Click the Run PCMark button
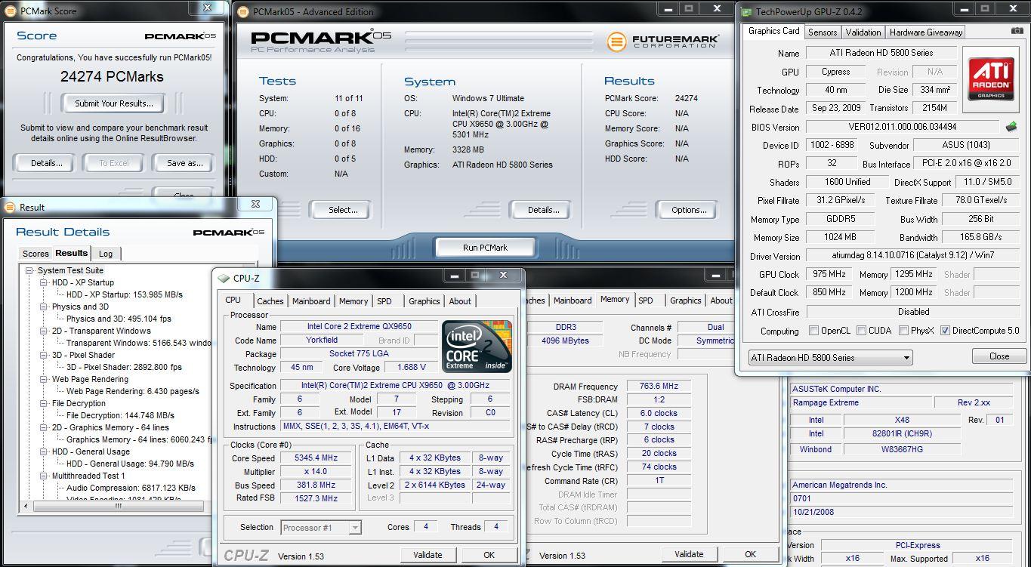The image size is (1031, 567). [485, 248]
